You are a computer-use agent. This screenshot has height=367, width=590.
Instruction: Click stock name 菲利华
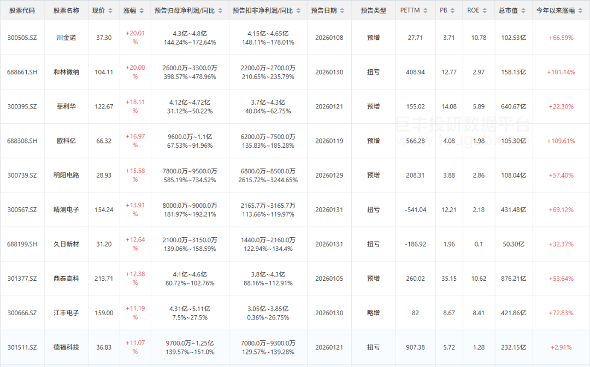click(66, 106)
